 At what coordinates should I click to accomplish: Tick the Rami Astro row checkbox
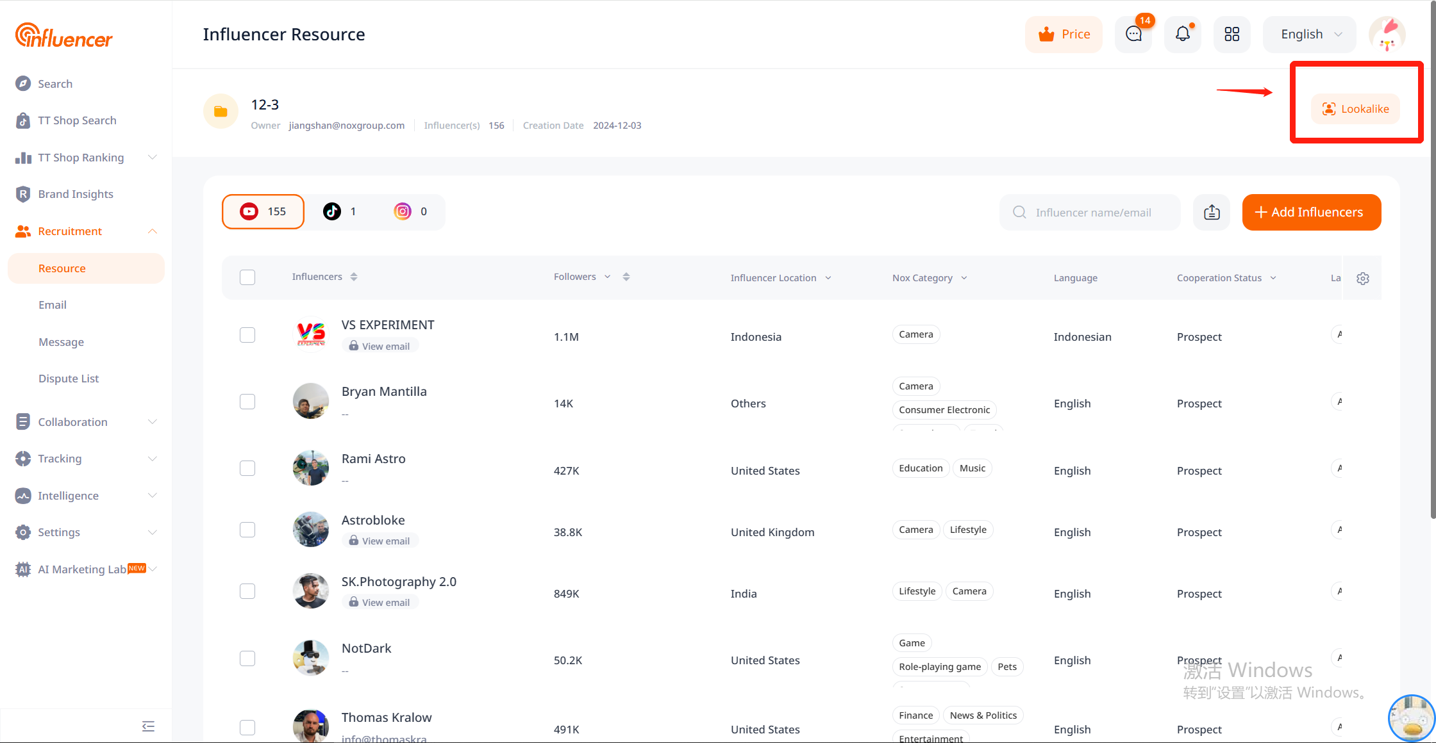[247, 468]
